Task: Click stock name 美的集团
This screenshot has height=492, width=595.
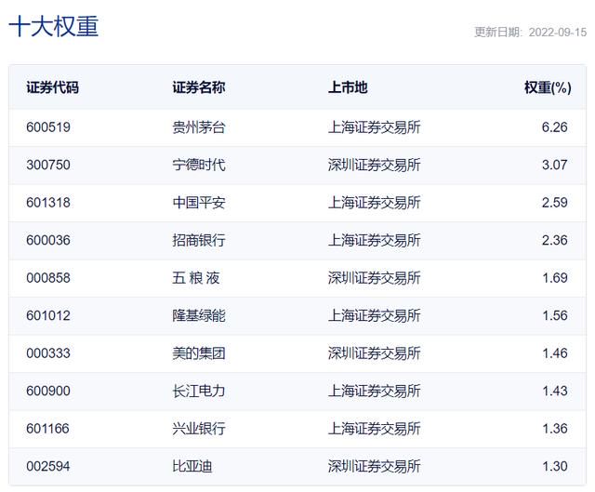Action: coord(199,353)
